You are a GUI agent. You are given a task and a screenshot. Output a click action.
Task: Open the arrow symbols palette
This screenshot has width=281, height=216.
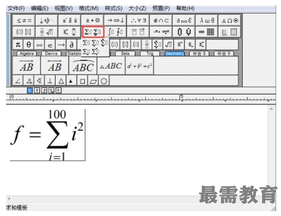click(116, 21)
